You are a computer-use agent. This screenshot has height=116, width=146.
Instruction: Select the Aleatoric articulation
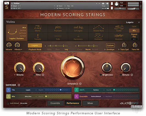tap(119, 37)
